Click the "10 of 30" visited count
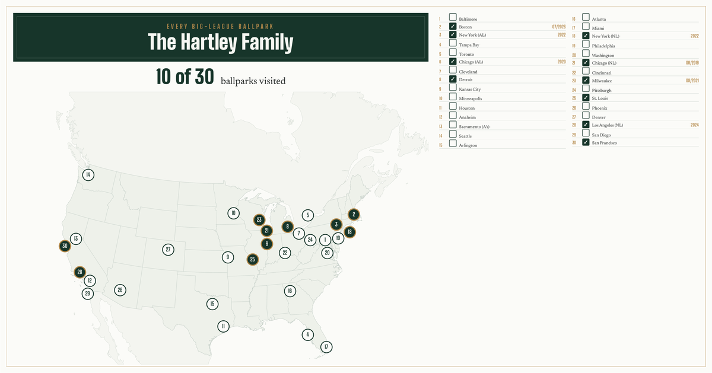Viewport: 712px width, 373px height. 185,76
